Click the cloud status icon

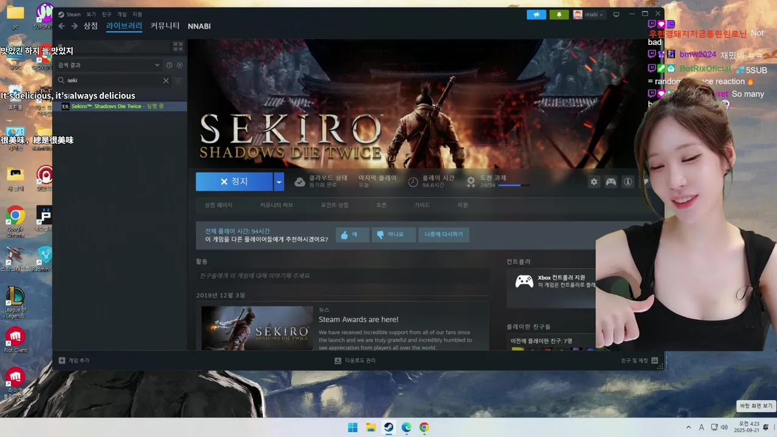(300, 181)
